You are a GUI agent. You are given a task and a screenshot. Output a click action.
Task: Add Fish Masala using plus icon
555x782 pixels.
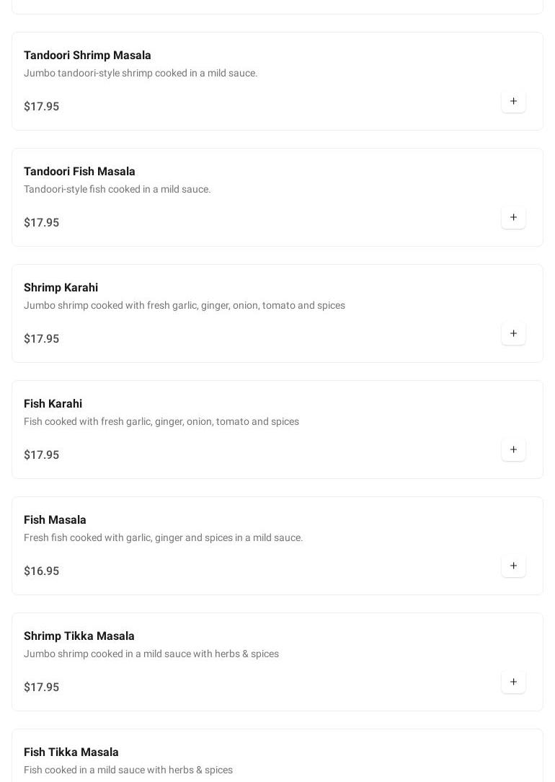coord(513,566)
